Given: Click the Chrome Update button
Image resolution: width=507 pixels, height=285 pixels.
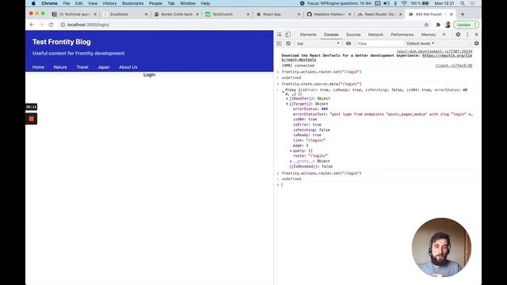Looking at the screenshot, I should click(466, 25).
